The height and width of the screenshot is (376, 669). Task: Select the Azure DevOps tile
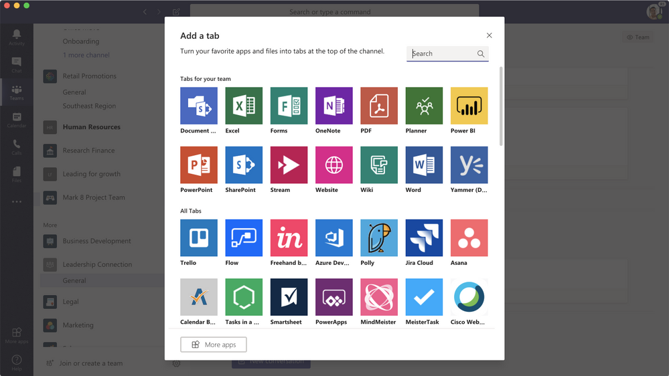(x=334, y=238)
